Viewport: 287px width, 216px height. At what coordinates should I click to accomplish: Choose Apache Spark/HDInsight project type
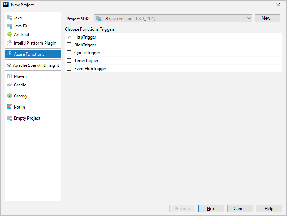click(x=33, y=65)
